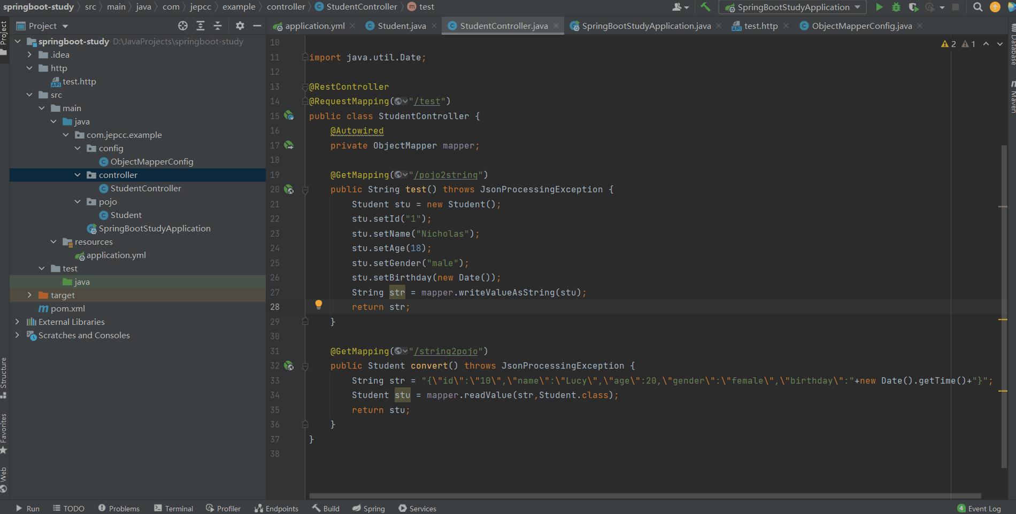The height and width of the screenshot is (514, 1016).
Task: Collapse the pojo package
Action: (78, 201)
